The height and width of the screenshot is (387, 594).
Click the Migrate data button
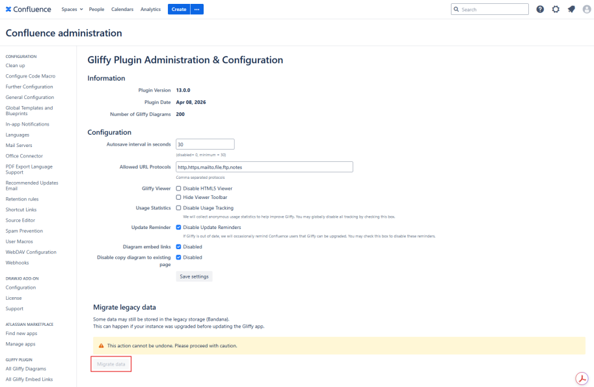(x=111, y=364)
